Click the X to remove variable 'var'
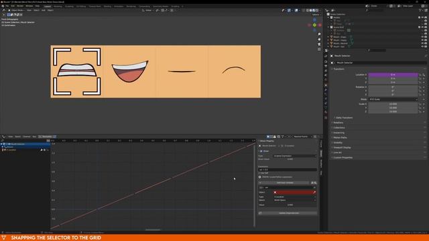This screenshot has width=429, height=241. click(314, 187)
